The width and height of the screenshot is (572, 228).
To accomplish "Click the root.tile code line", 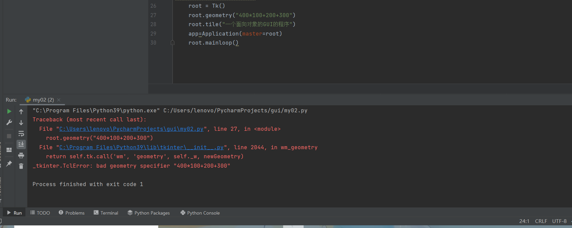I will click(242, 24).
